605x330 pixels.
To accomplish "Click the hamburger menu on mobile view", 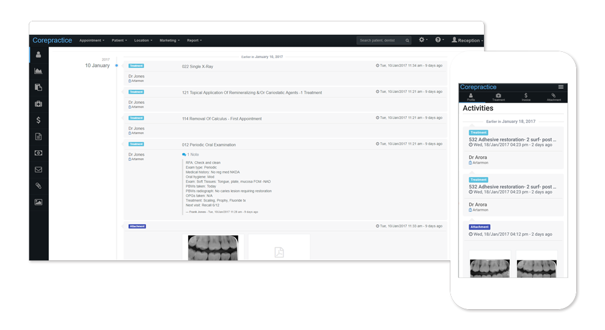I will (560, 87).
